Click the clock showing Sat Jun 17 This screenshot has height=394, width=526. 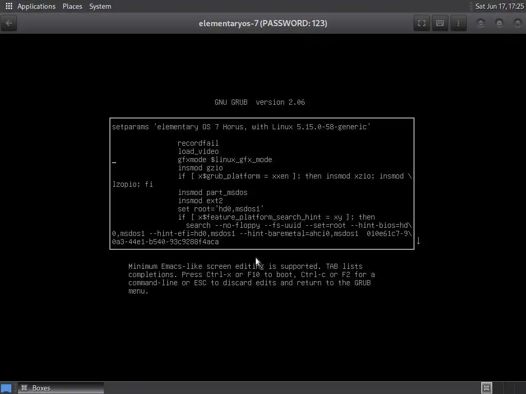pyautogui.click(x=499, y=6)
